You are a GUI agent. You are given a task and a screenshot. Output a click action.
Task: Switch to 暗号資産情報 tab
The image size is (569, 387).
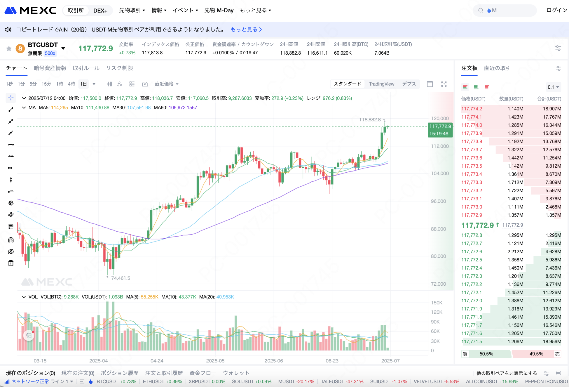[50, 68]
